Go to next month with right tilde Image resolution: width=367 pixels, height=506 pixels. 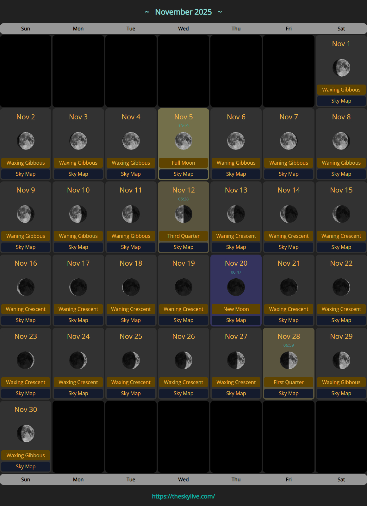(x=220, y=12)
